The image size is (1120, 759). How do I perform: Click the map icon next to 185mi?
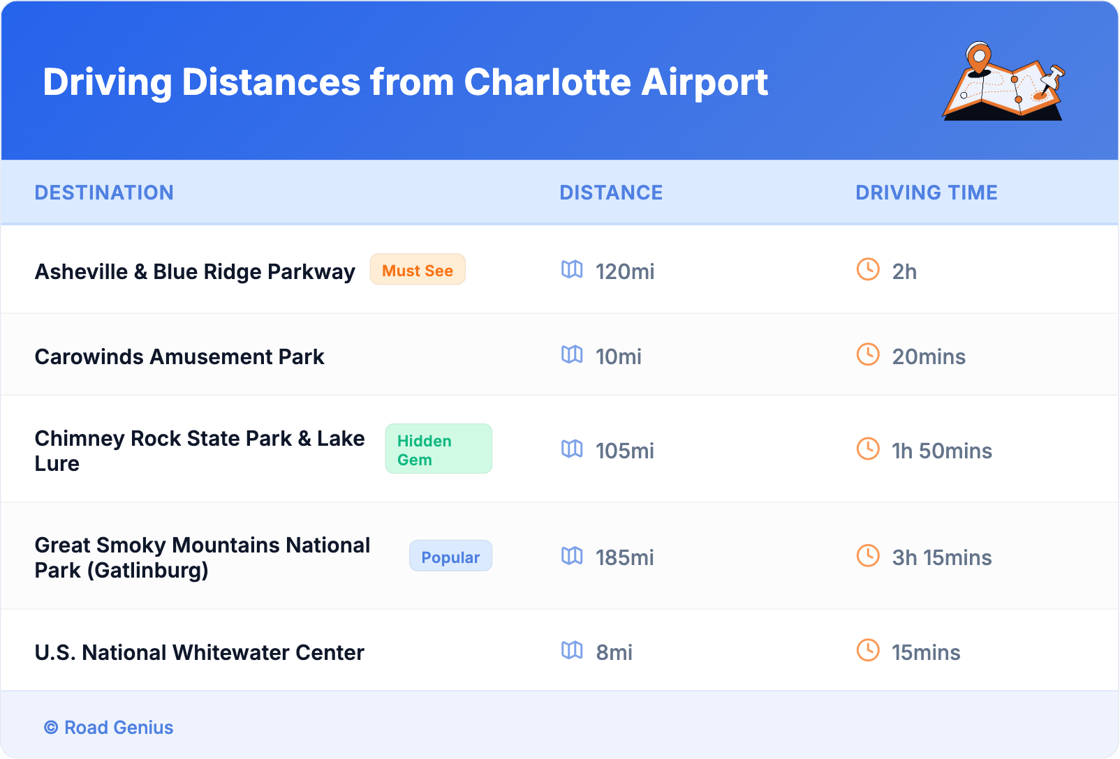(572, 555)
